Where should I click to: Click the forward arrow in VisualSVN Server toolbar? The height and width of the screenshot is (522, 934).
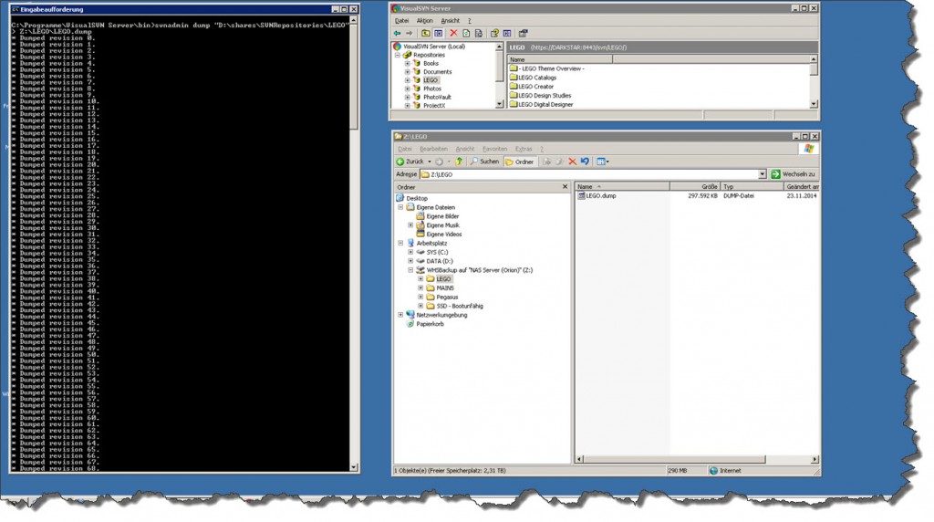410,34
